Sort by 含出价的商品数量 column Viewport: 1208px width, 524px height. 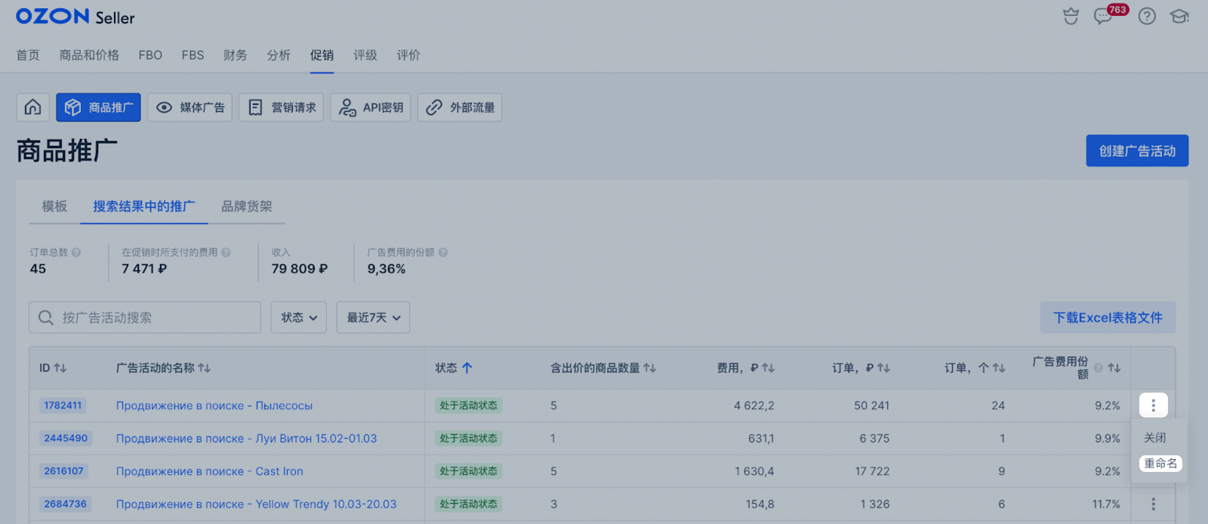click(649, 368)
